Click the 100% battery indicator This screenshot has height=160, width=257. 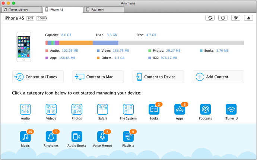[41, 18]
